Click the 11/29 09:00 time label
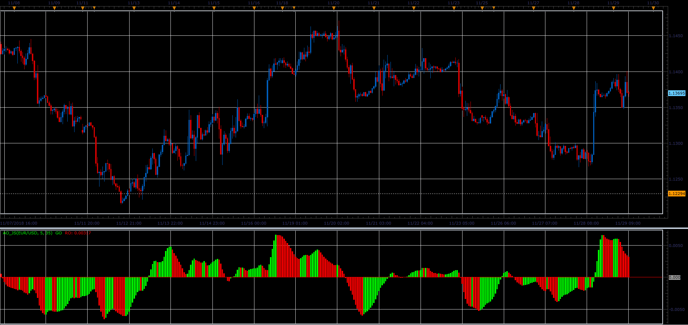688x325 pixels. coord(628,223)
